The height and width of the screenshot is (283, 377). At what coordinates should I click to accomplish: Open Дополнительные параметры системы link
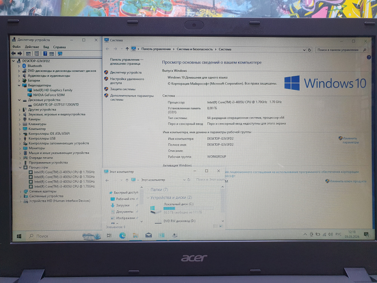132,97
